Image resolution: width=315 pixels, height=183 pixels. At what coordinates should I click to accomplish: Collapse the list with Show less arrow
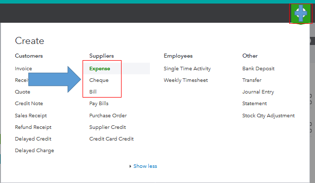pyautogui.click(x=130, y=166)
